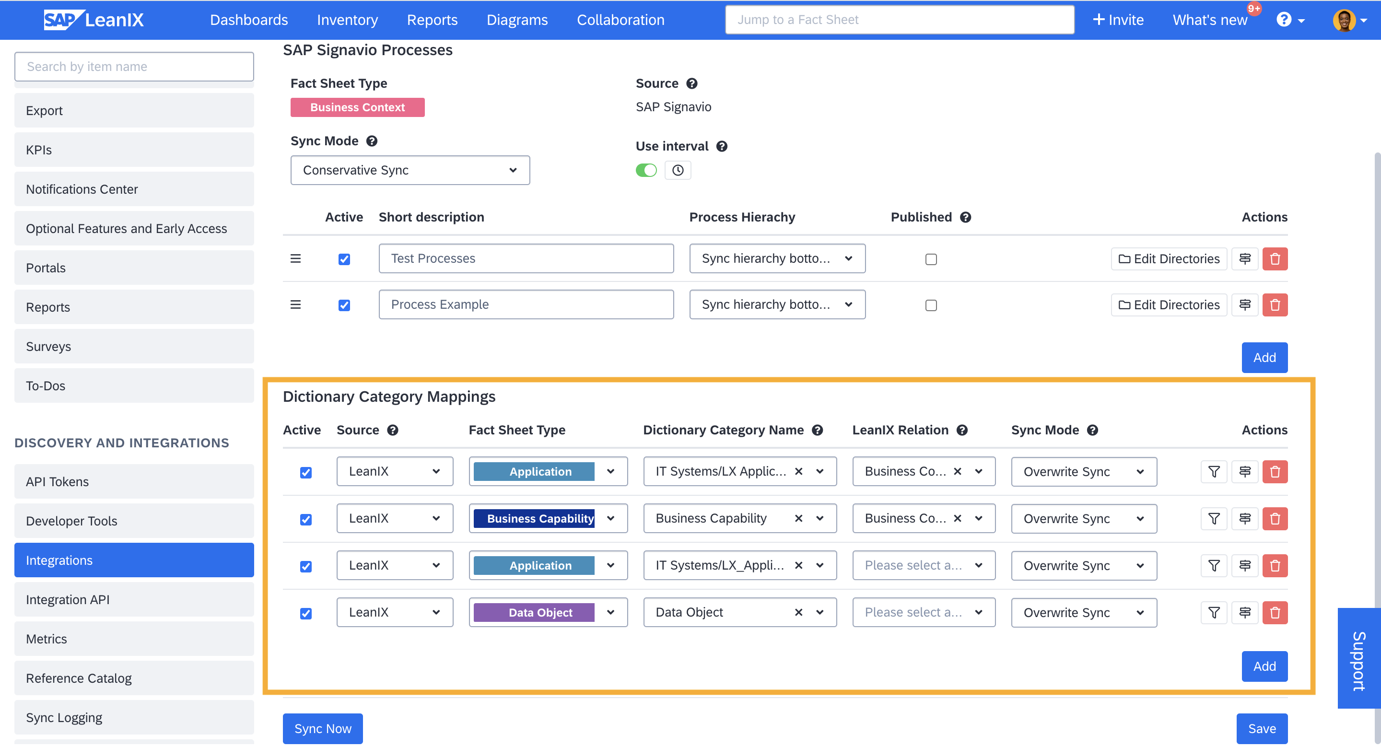This screenshot has height=747, width=1381.
Task: Delete the Data Object mapping row
Action: [x=1275, y=612]
